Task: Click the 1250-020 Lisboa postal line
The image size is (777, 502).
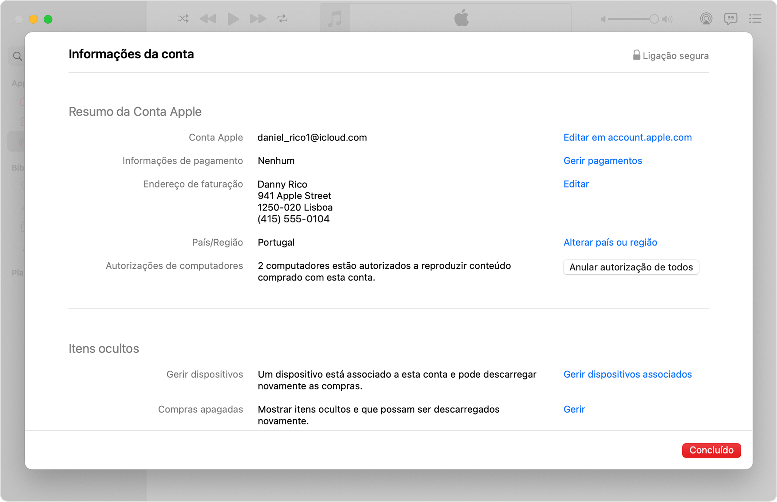Action: (295, 208)
